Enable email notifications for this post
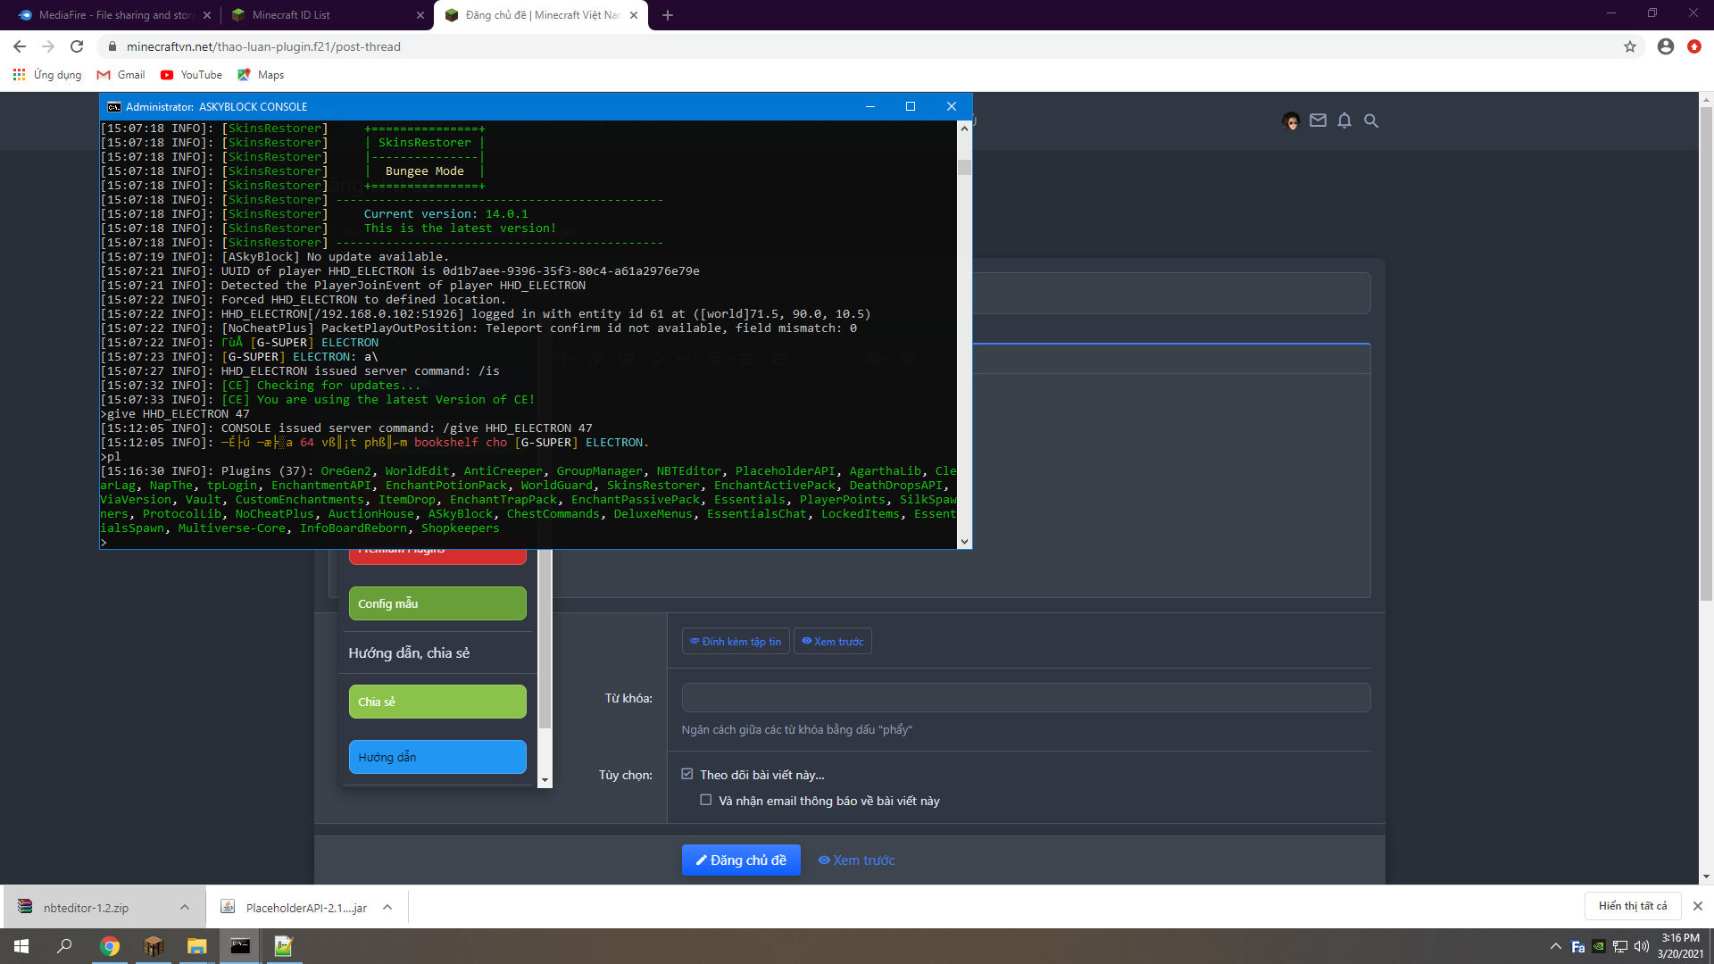The height and width of the screenshot is (964, 1714). point(705,800)
